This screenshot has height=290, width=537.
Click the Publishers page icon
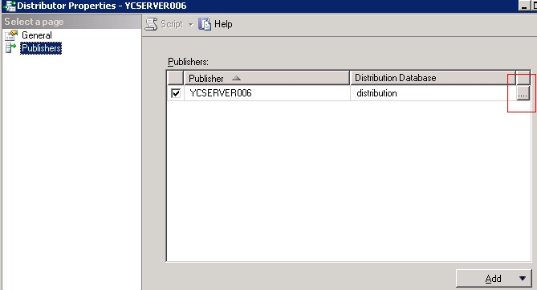(x=10, y=48)
